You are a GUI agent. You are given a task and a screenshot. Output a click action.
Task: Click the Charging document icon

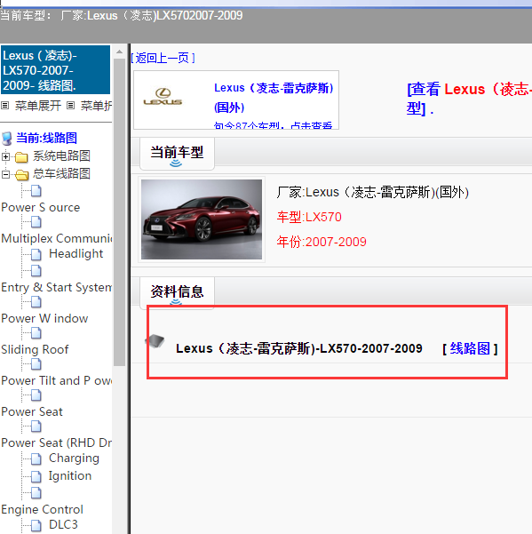(x=36, y=458)
